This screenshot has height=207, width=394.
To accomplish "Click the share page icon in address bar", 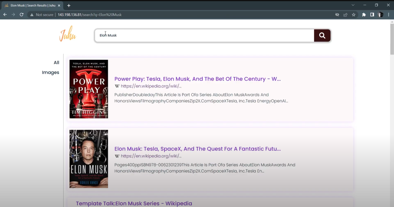I will [345, 15].
